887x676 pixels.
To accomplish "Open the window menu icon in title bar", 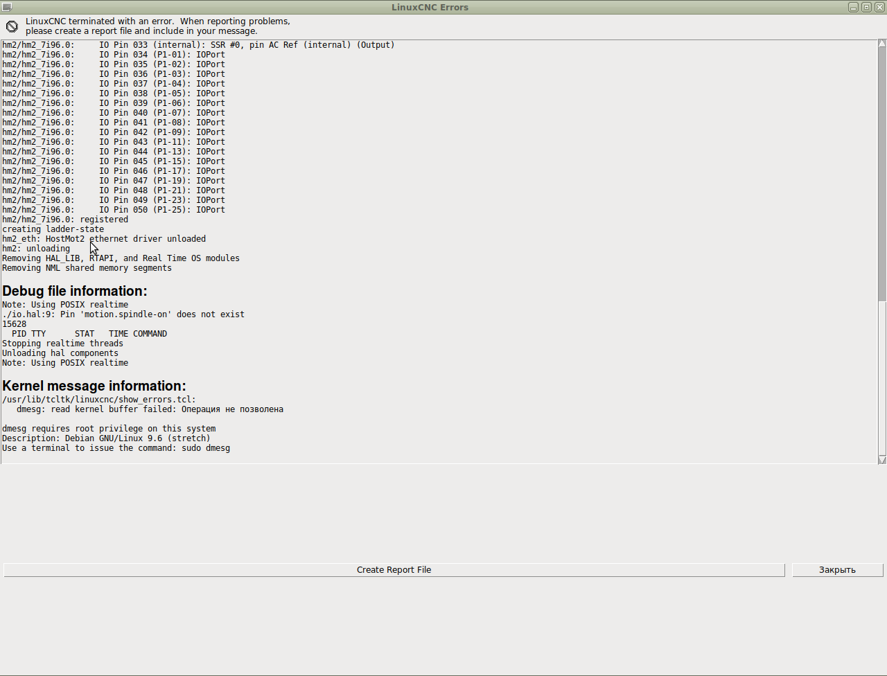I will (7, 7).
